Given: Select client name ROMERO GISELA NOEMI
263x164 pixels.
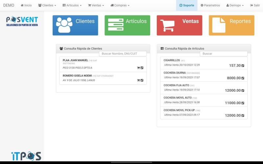Looking at the screenshot, I should pos(77,76).
